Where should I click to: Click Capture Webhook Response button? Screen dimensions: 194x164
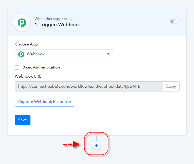44,102
